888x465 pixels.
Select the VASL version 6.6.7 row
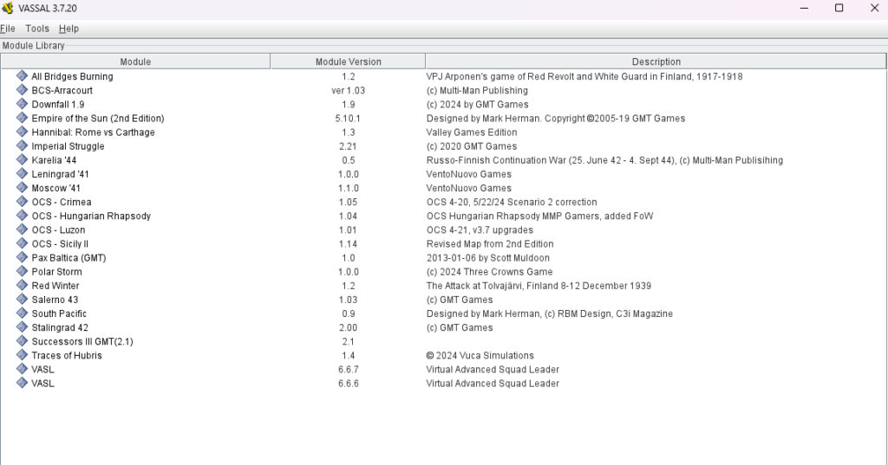[x=42, y=370]
